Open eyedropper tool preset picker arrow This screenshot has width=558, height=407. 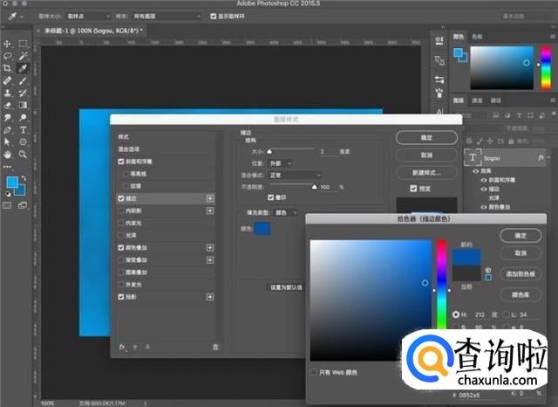pyautogui.click(x=22, y=17)
